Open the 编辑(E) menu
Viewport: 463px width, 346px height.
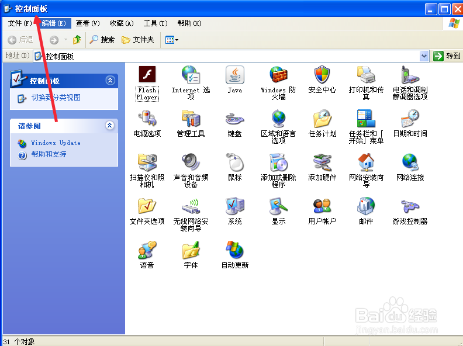[54, 23]
